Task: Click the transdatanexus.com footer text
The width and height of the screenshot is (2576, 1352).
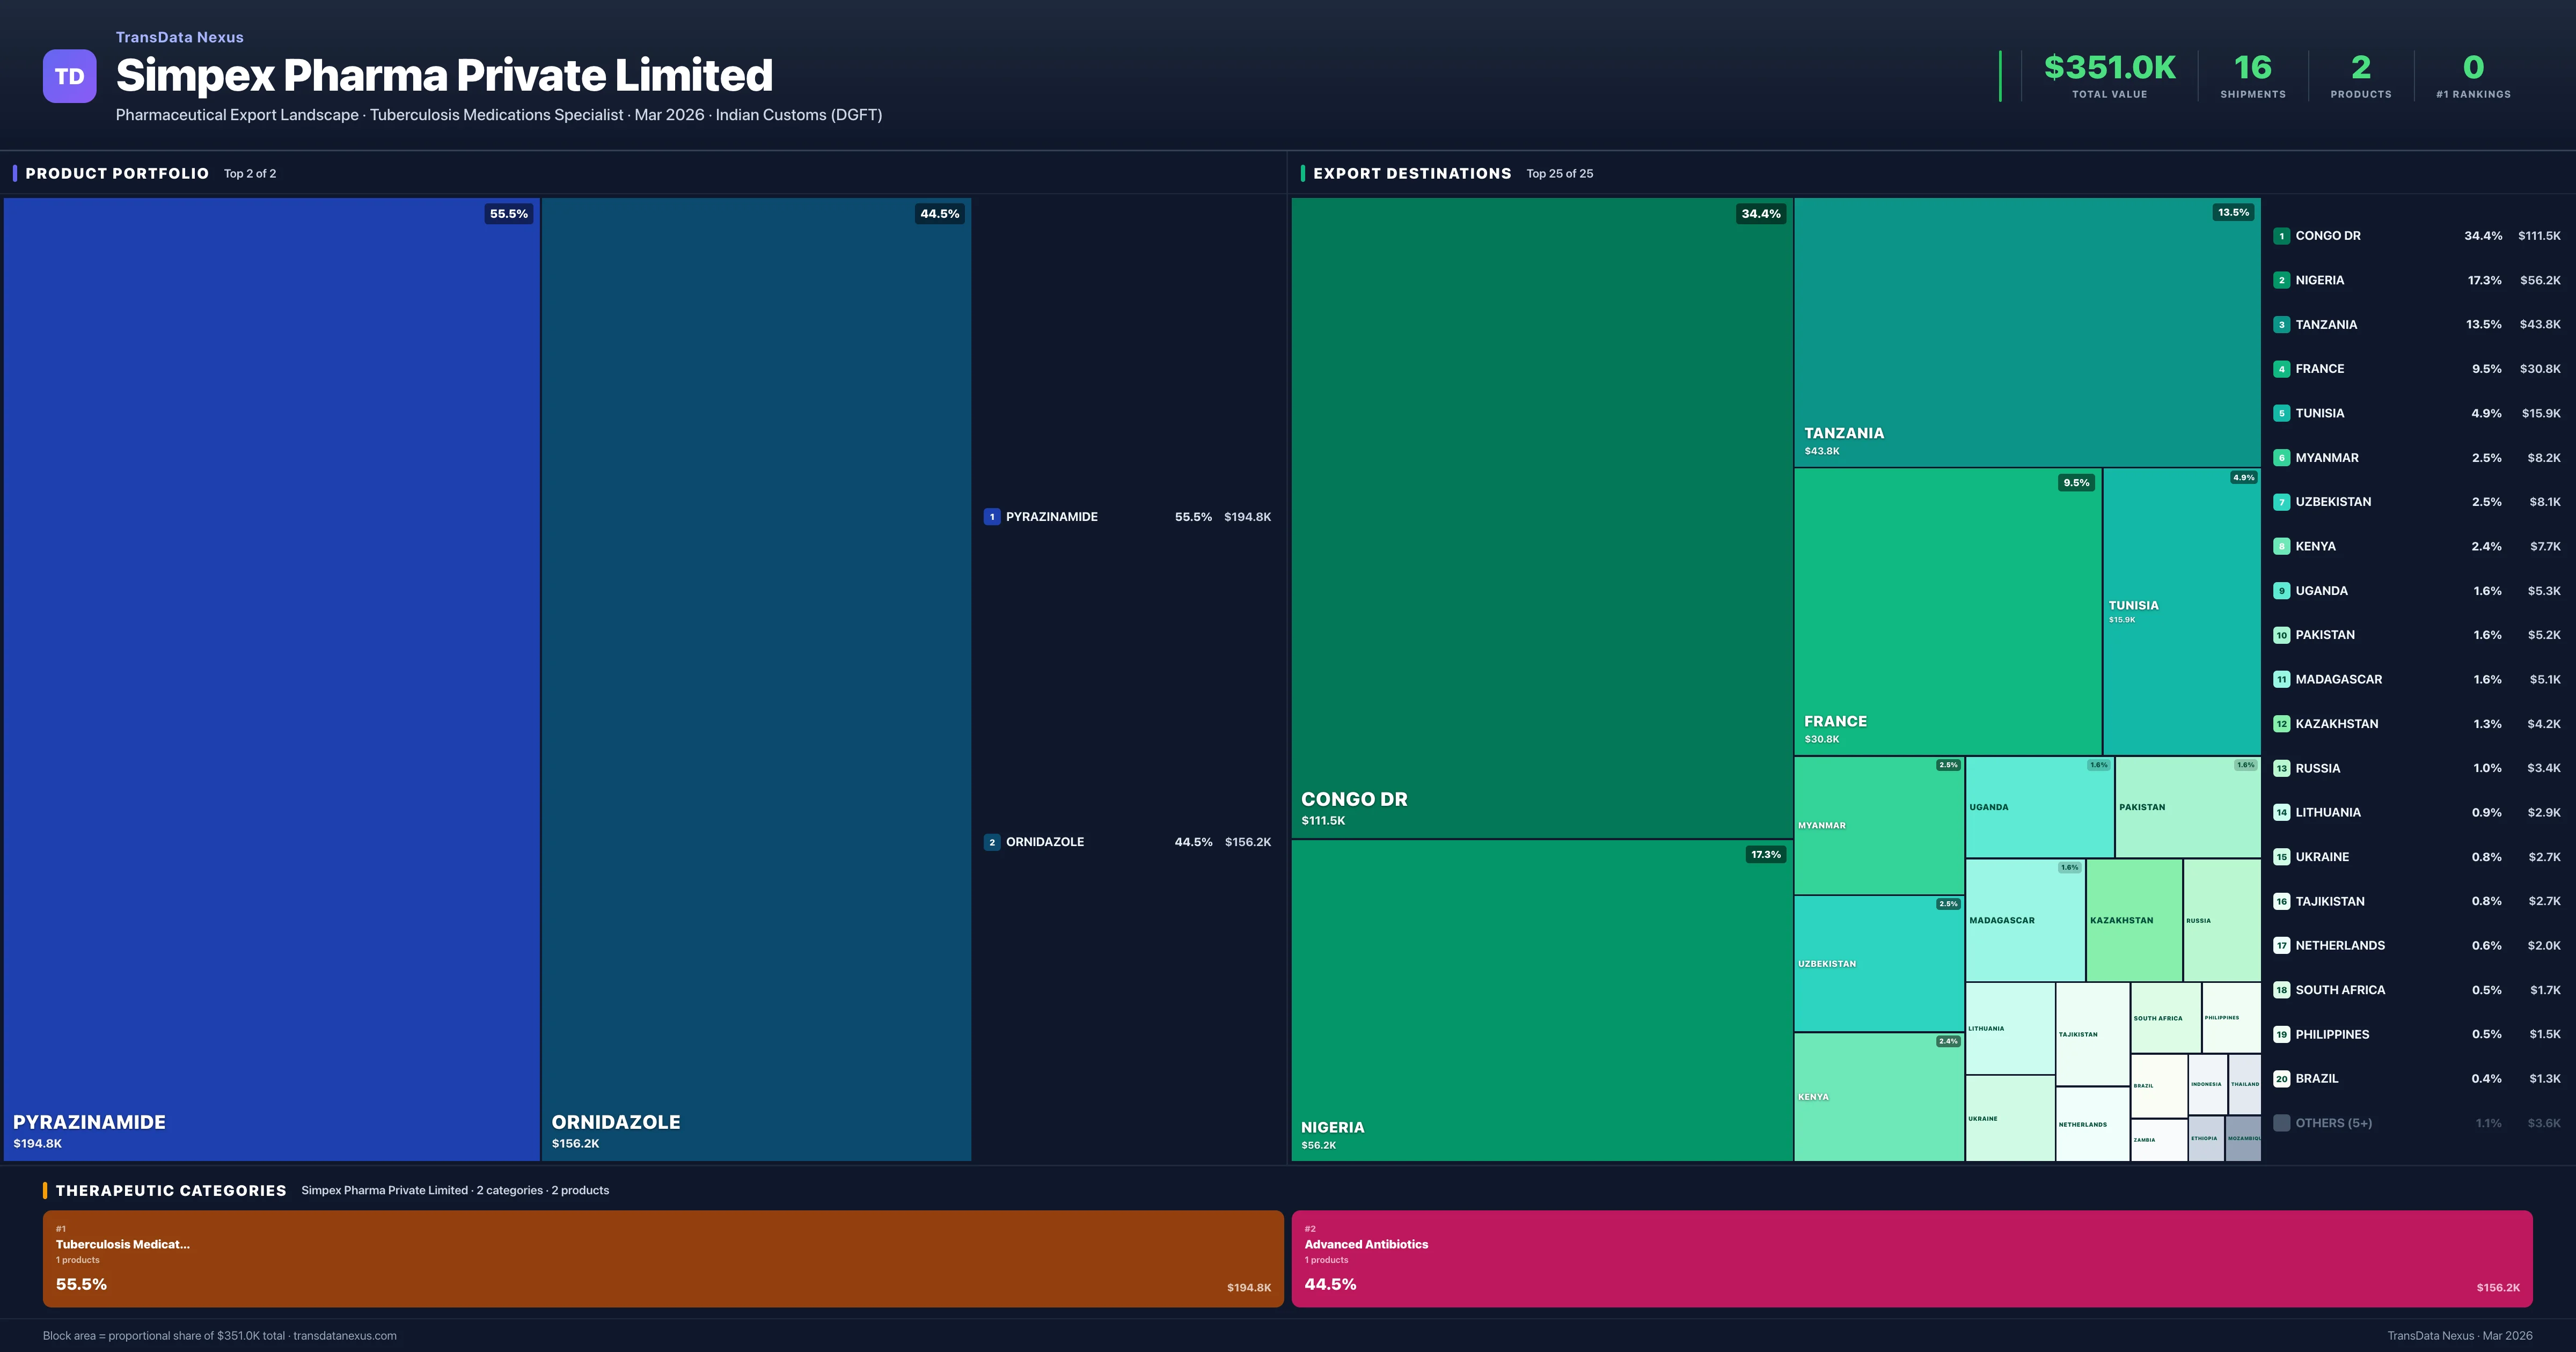Action: point(345,1336)
